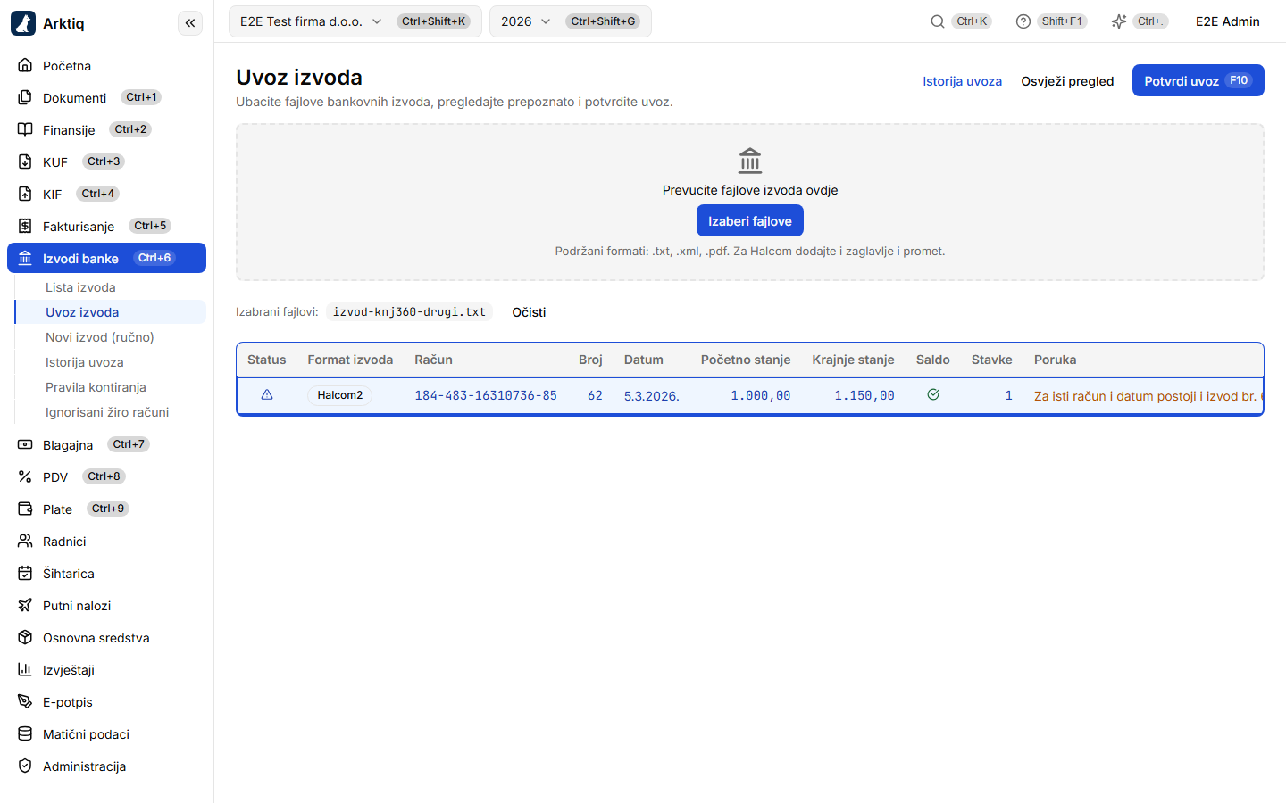Image resolution: width=1286 pixels, height=803 pixels.
Task: Open the Administracija section
Action: click(x=106, y=766)
